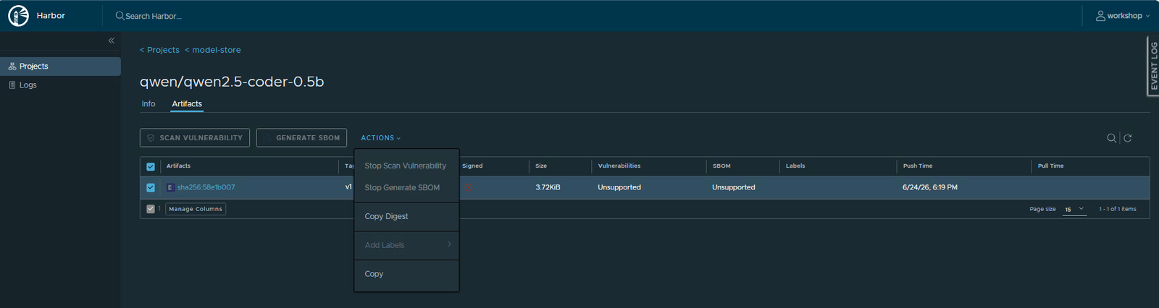Refresh the artifacts list

[x=1128, y=138]
